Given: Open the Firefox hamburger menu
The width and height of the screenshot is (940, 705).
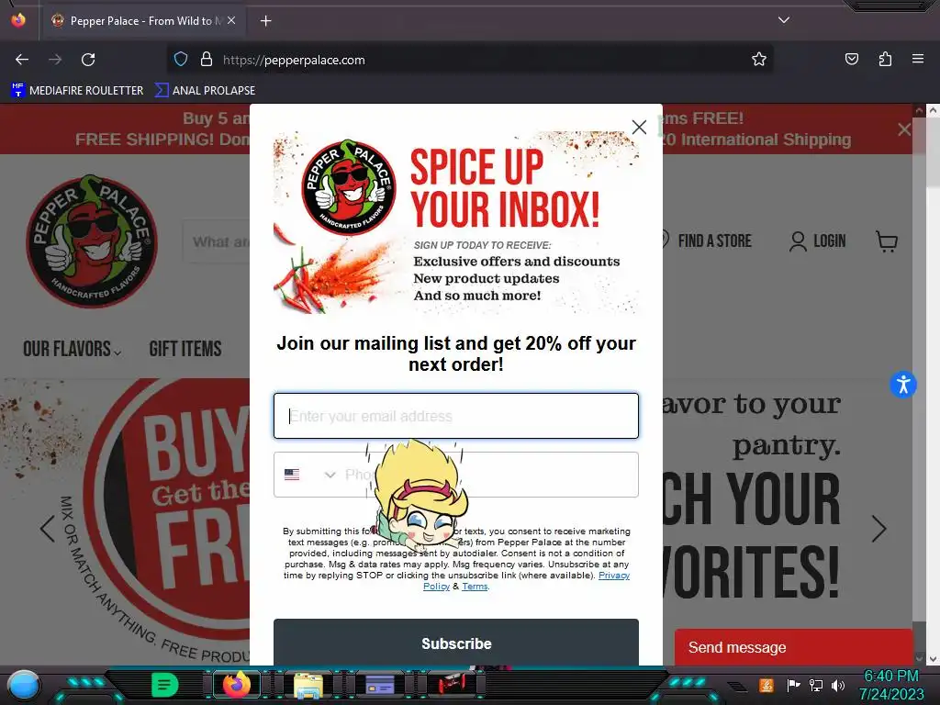Looking at the screenshot, I should pos(918,59).
